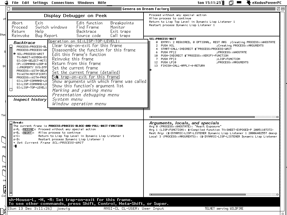Open the eXodusPowerPC application menu icon
Viewport: 287px width, 215px height.
(x=249, y=3)
